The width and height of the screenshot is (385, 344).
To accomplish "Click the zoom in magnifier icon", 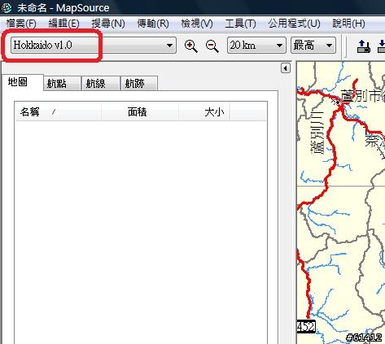I will [x=190, y=46].
